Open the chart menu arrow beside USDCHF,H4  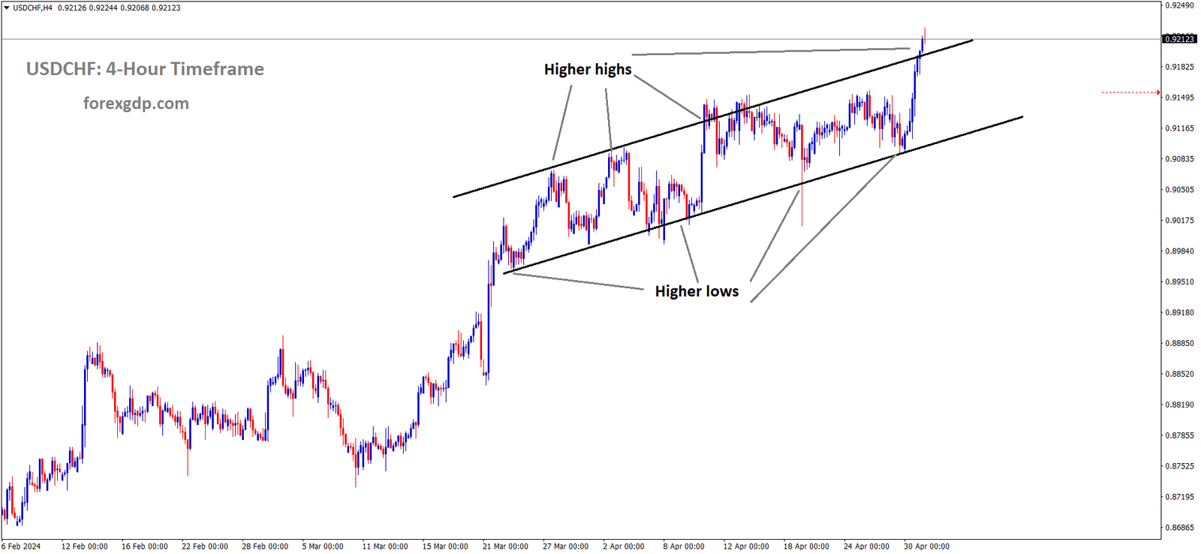pyautogui.click(x=6, y=8)
